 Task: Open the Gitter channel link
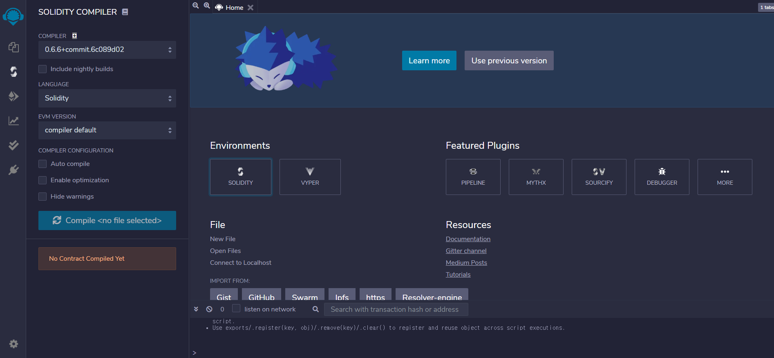coord(466,251)
